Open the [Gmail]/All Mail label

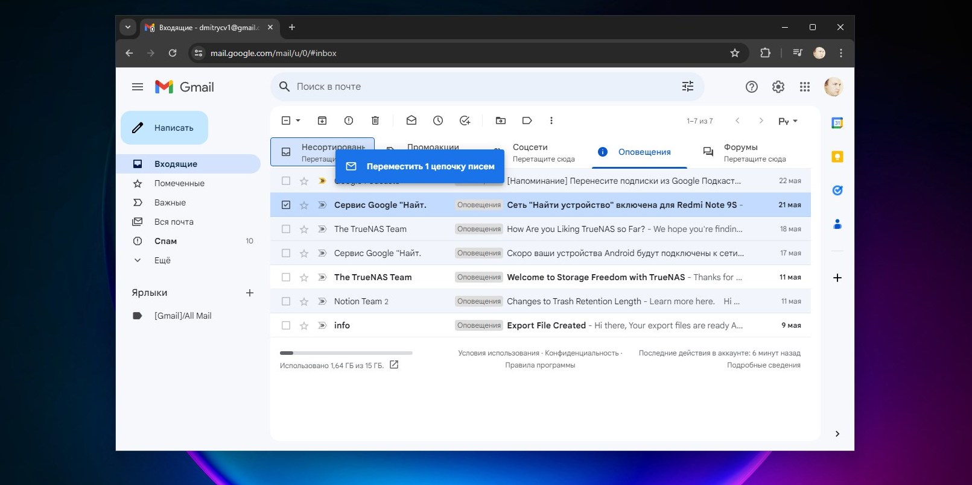pos(183,316)
